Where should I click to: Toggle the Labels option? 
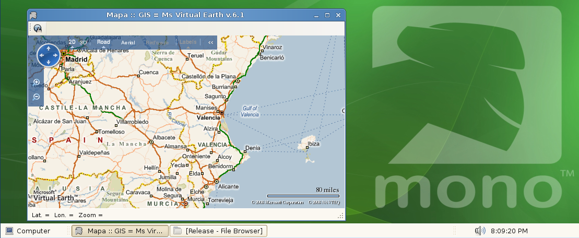pyautogui.click(x=188, y=42)
